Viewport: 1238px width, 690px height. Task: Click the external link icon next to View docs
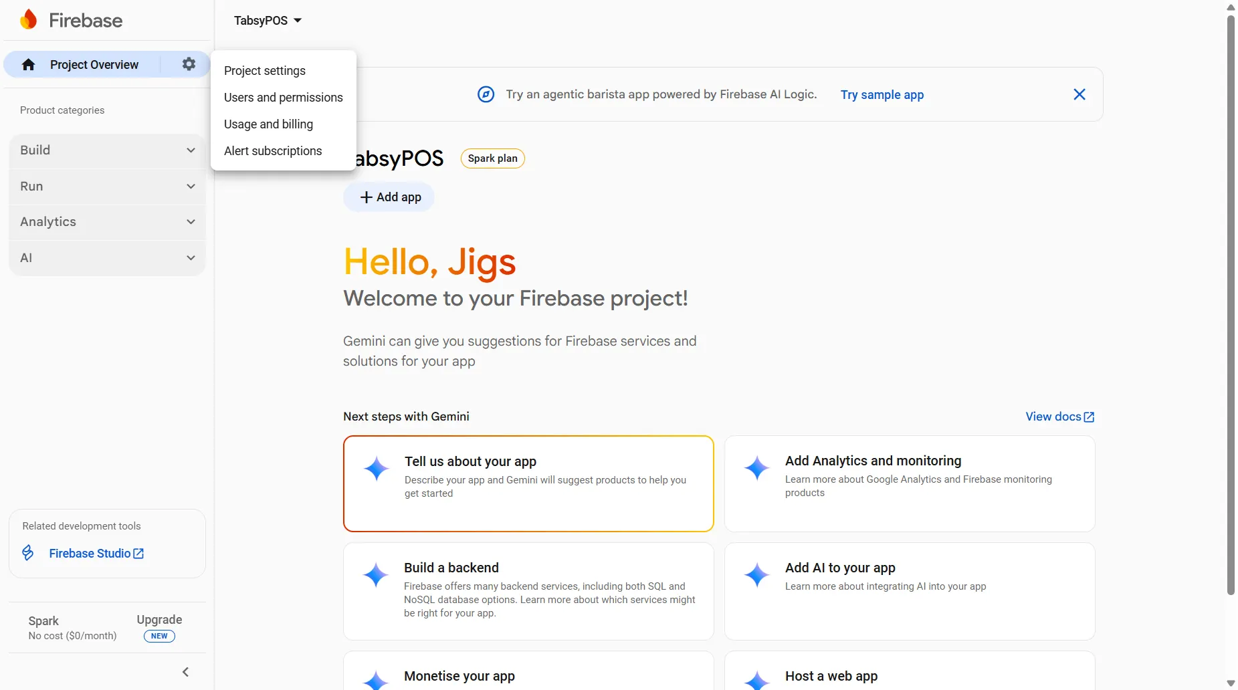(1089, 417)
